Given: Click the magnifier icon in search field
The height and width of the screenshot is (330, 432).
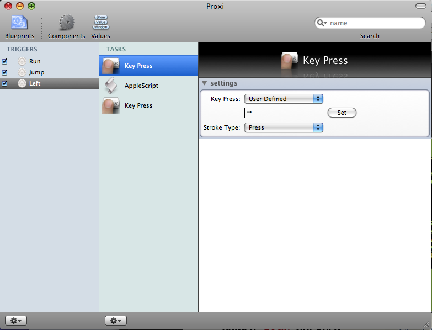Looking at the screenshot, I should tap(321, 23).
